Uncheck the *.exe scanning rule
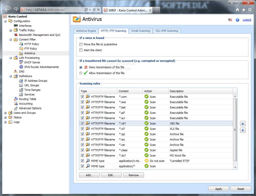 (x=83, y=102)
